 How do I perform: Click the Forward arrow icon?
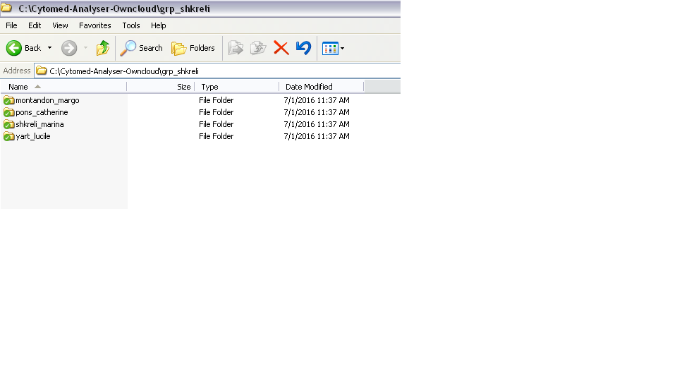[x=69, y=48]
